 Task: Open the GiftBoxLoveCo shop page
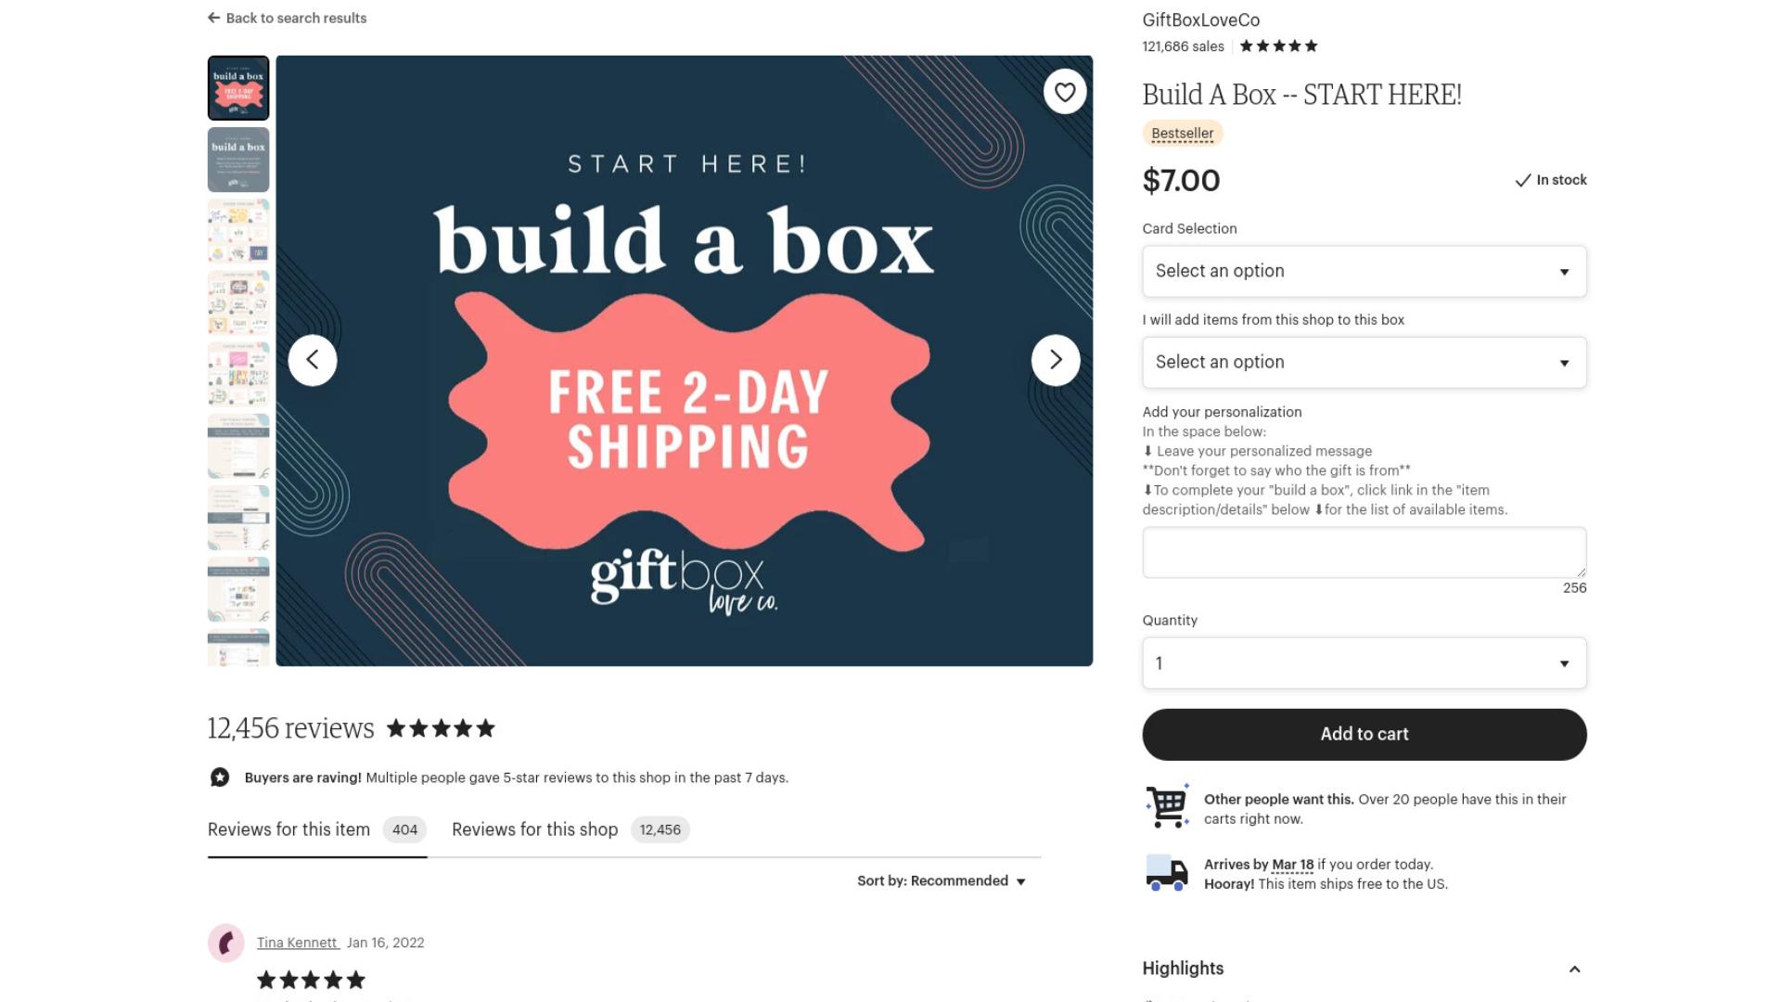[1200, 19]
